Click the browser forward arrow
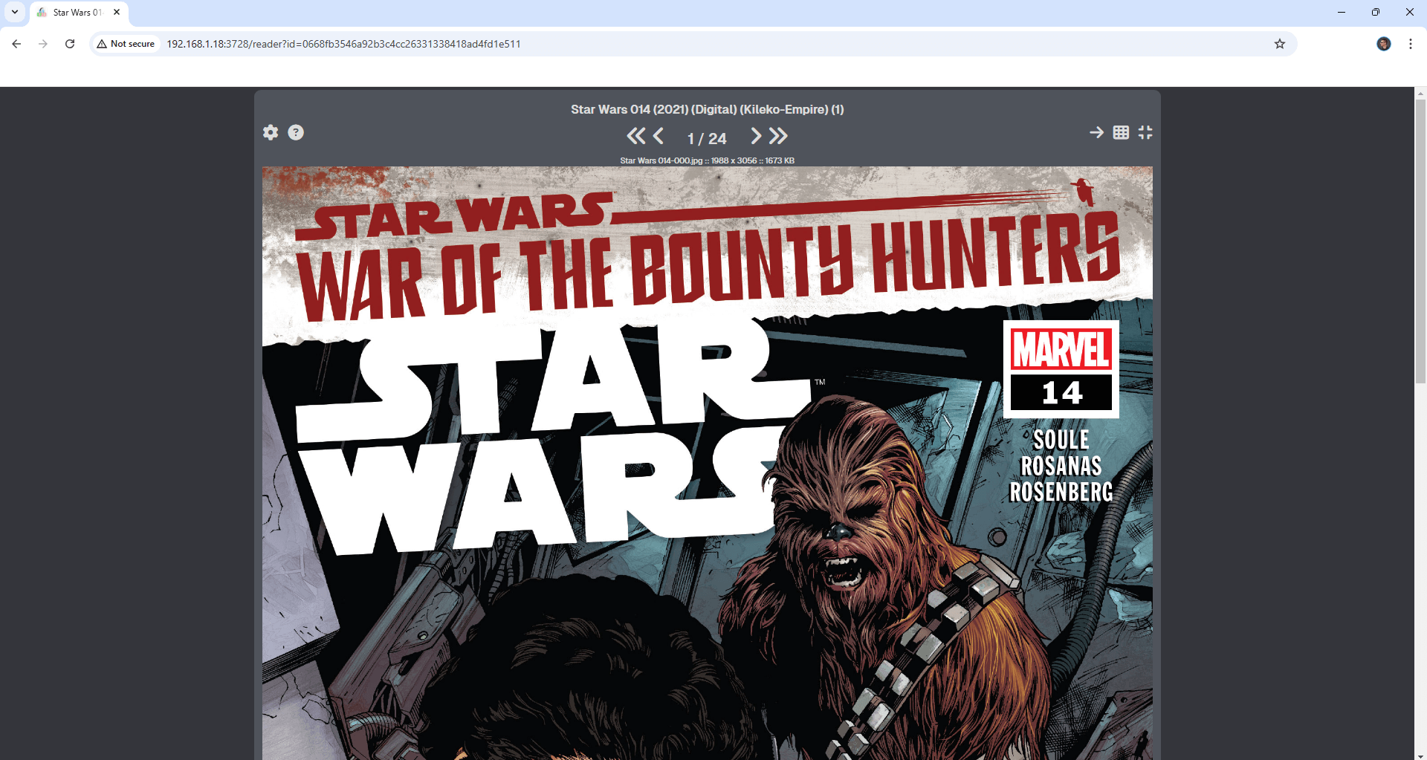This screenshot has width=1427, height=760. click(43, 44)
